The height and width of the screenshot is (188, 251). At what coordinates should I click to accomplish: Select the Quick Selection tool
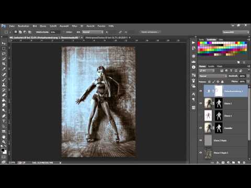(x=4, y=59)
